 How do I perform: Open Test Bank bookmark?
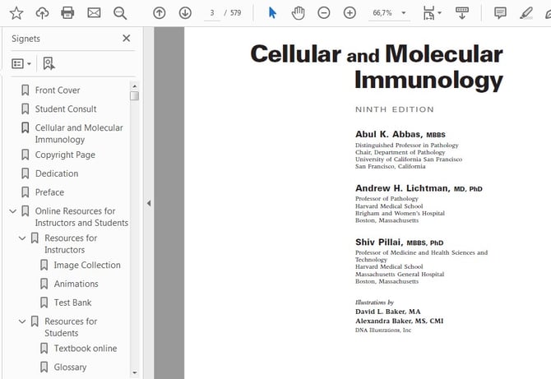(x=72, y=303)
